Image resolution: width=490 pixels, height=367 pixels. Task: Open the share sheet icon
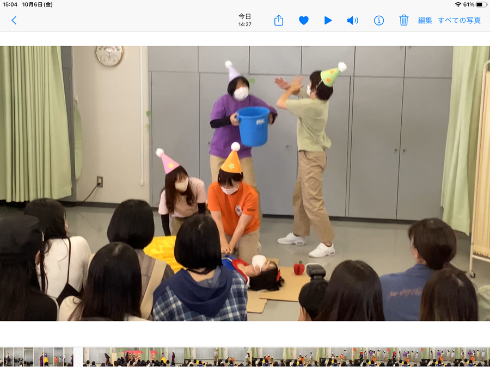pyautogui.click(x=279, y=20)
